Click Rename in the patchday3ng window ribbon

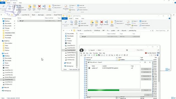(x=106, y=23)
